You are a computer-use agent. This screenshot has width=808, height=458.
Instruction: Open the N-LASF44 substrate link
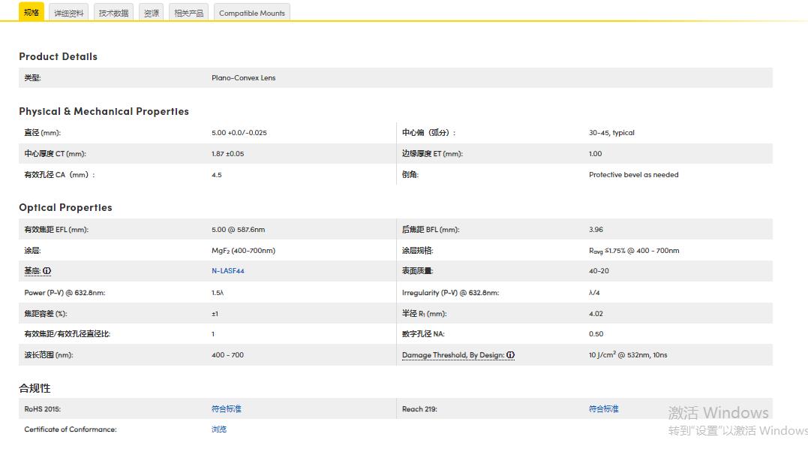(x=228, y=271)
